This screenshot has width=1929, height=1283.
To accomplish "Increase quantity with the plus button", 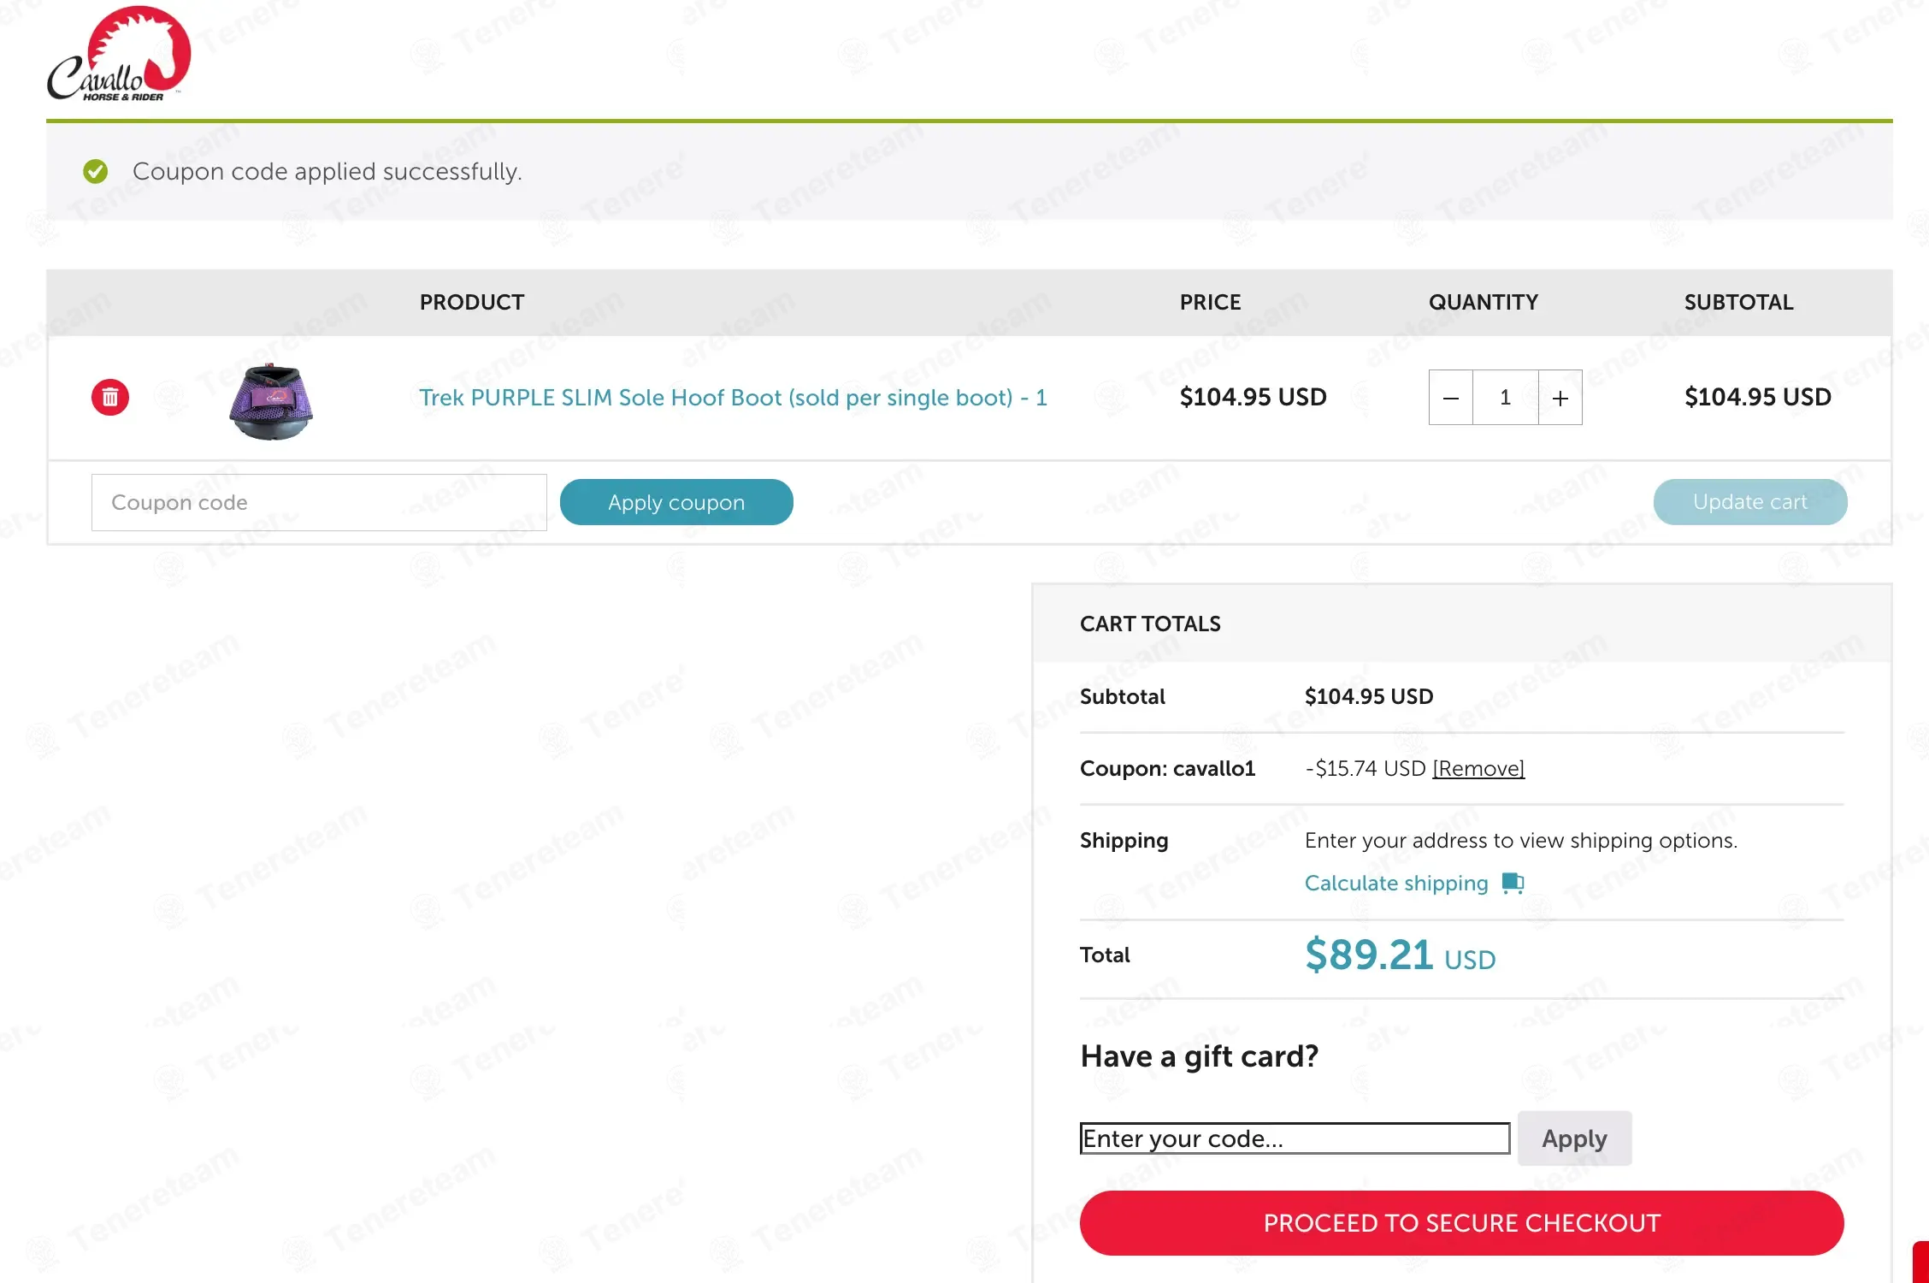I will [1560, 398].
